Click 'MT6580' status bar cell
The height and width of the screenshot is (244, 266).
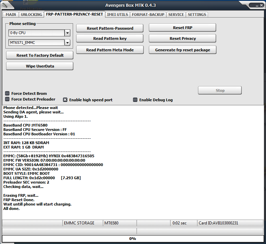(x=120, y=223)
